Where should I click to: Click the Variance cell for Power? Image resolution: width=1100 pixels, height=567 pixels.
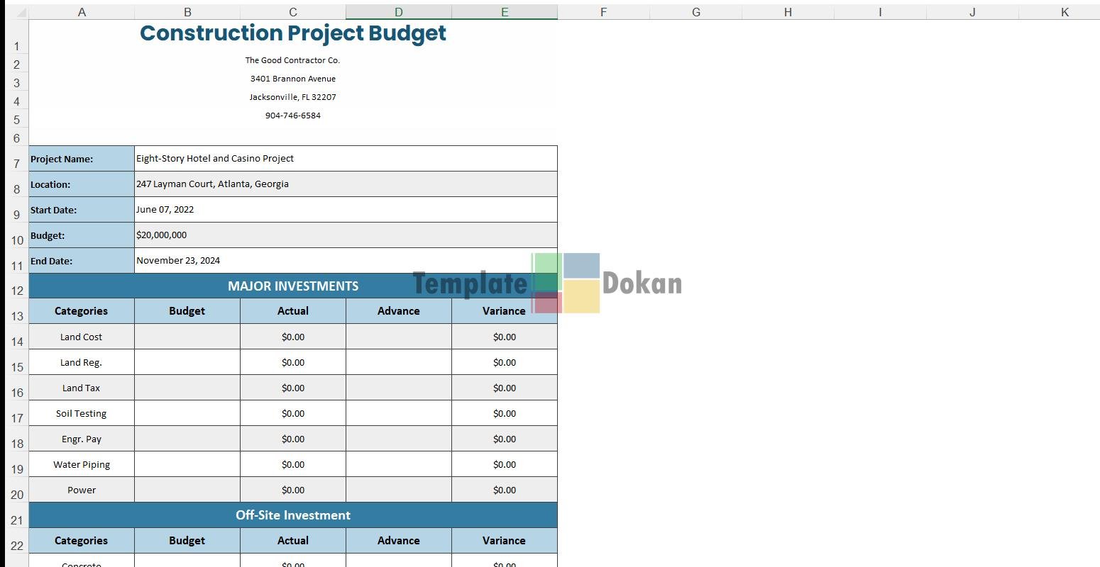point(504,490)
